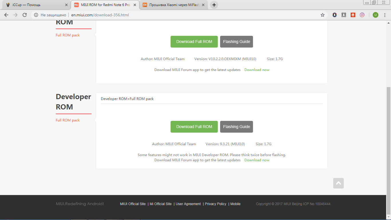
Task: Click upper 'Download now' forum app link
Action: [x=257, y=70]
